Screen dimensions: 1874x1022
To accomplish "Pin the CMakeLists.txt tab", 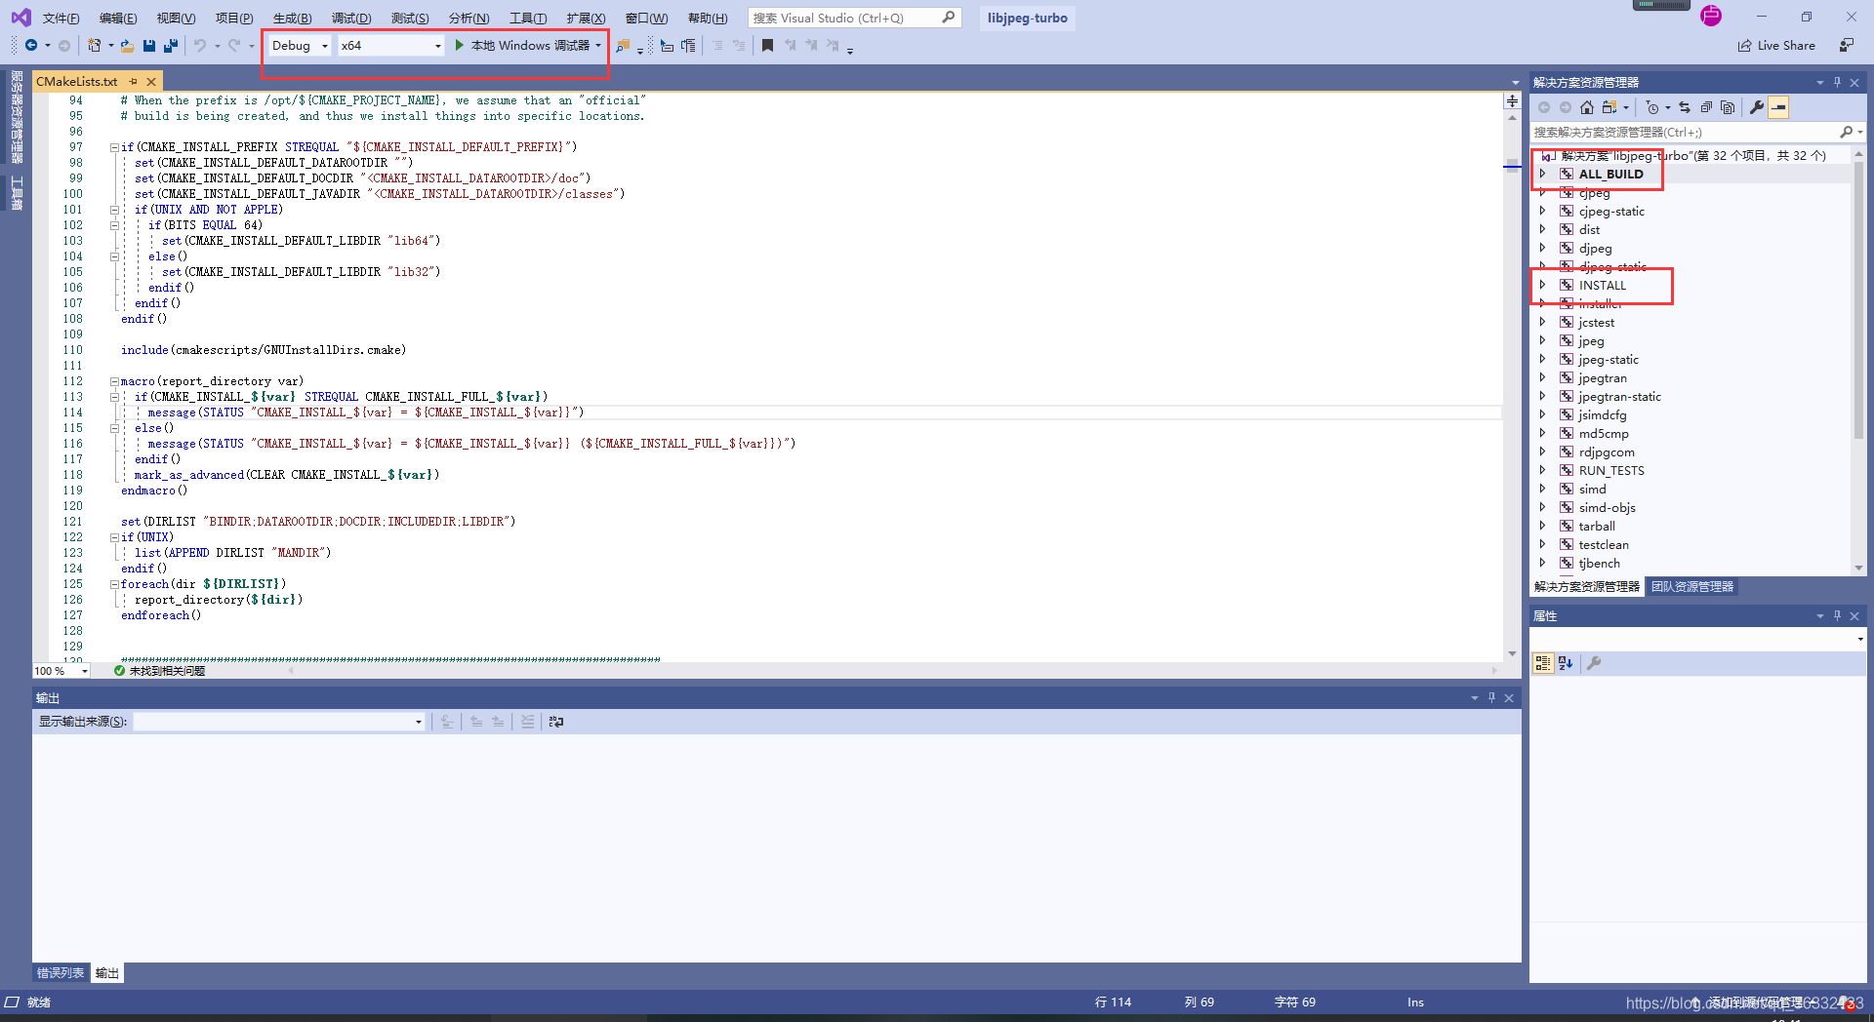I will [x=134, y=82].
